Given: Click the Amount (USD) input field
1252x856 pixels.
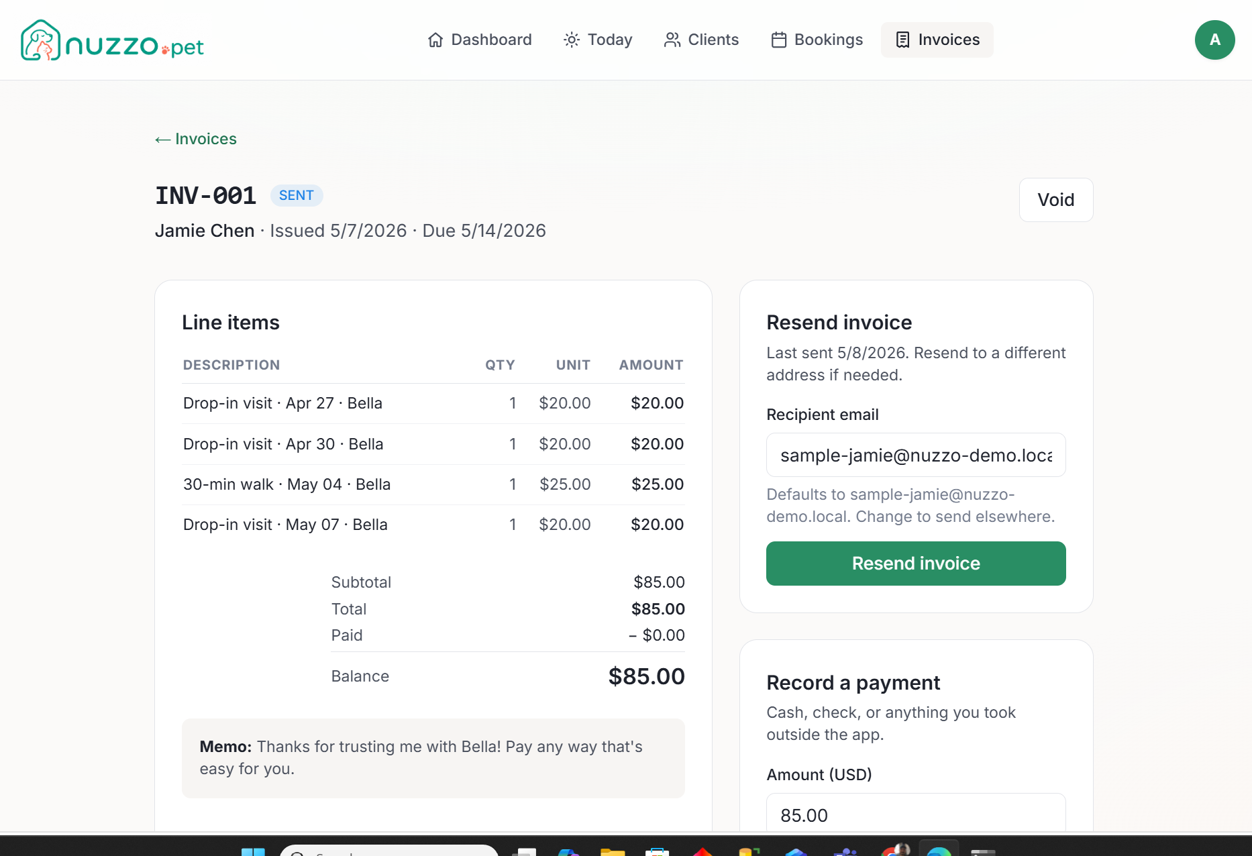Looking at the screenshot, I should 916,813.
